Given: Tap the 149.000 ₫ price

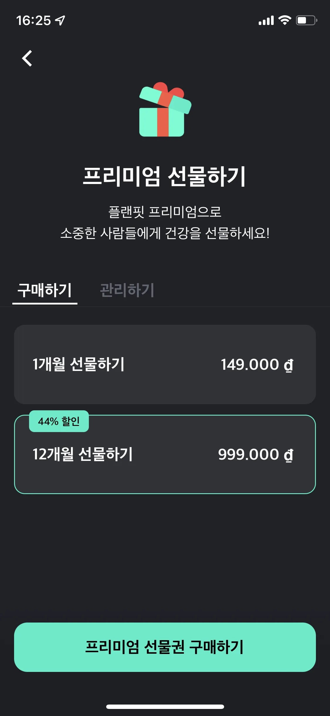Looking at the screenshot, I should click(x=257, y=365).
